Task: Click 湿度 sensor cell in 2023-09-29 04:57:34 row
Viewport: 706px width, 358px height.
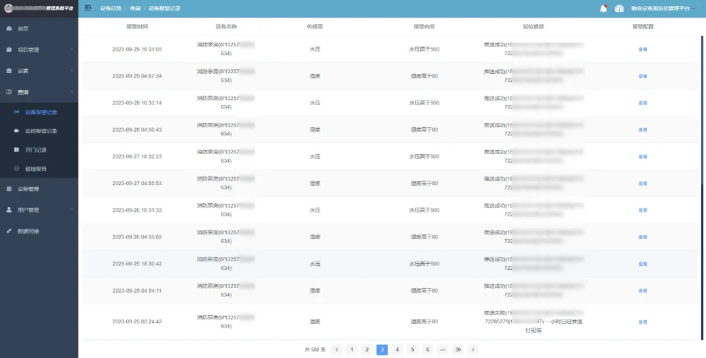Action: (x=314, y=76)
